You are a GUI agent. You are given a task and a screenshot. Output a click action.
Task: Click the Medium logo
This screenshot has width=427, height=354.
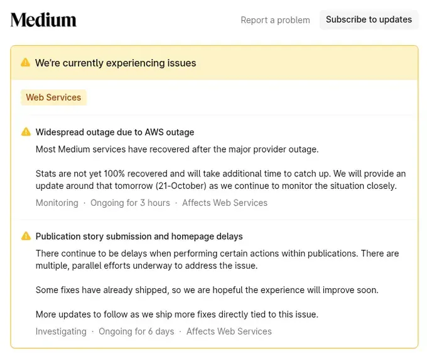point(43,19)
